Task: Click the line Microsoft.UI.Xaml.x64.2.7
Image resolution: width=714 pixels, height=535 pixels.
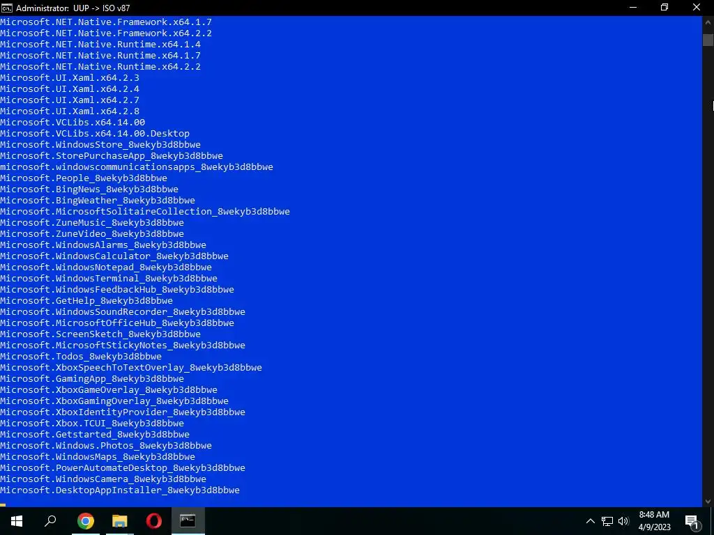Action: [70, 100]
